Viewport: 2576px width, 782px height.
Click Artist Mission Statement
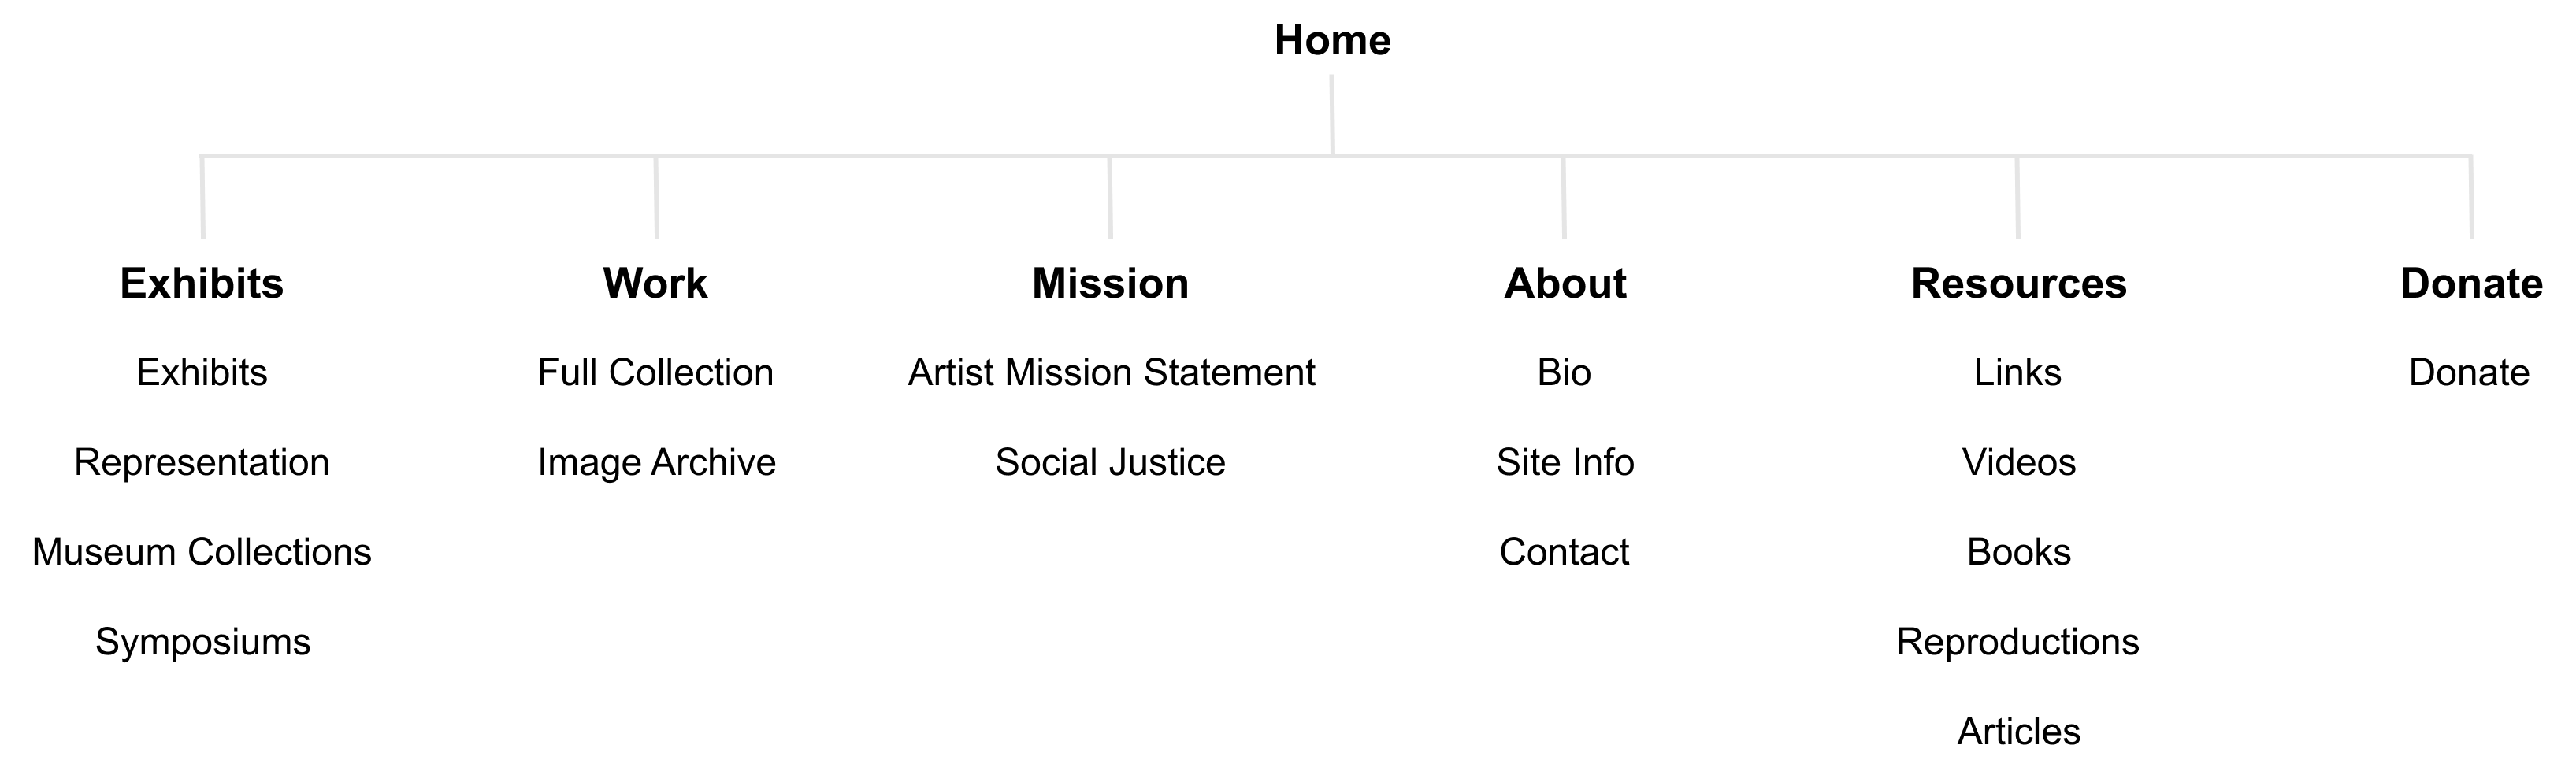point(1111,373)
